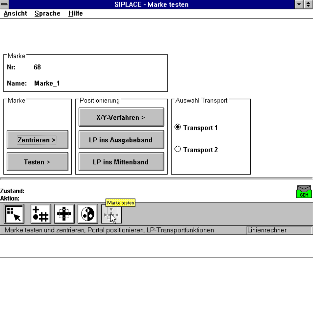Image resolution: width=313 pixels, height=313 pixels.
Task: Open the Ansicht menu
Action: click(15, 13)
